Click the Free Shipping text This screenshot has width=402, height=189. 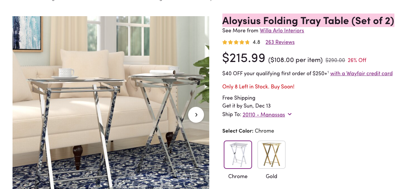[239, 98]
